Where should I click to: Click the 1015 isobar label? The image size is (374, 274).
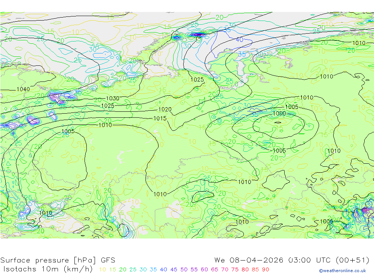(x=160, y=118)
